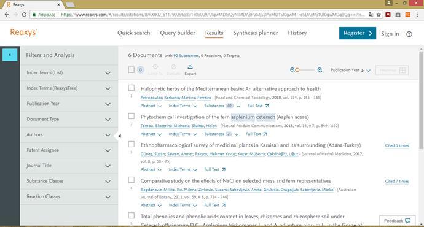Image resolution: width=424 pixels, height=227 pixels.
Task: Click the browser back arrow
Action: click(7, 15)
